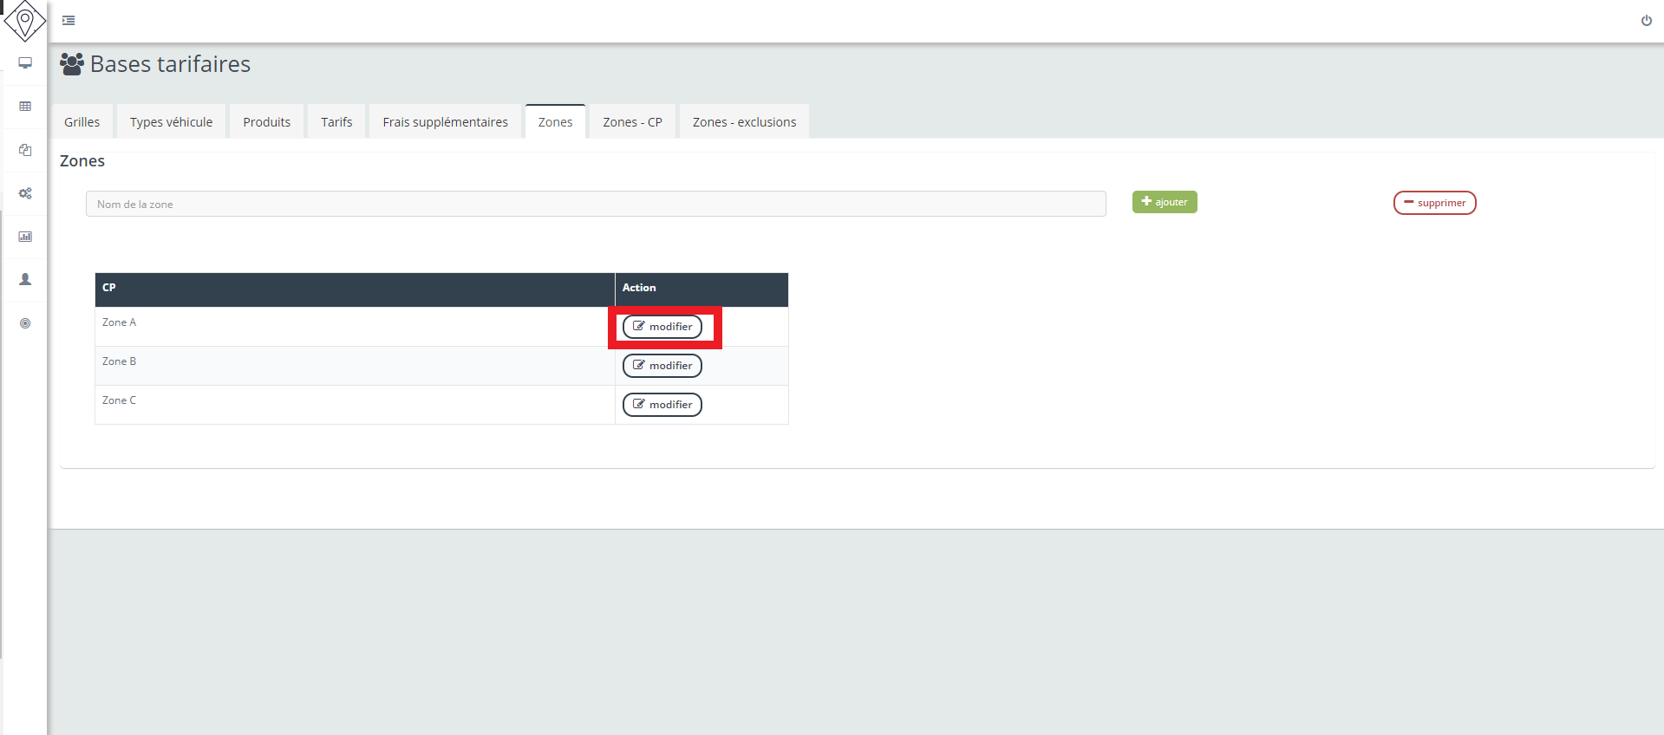Open the monitor dashboard sidebar icon

25,62
